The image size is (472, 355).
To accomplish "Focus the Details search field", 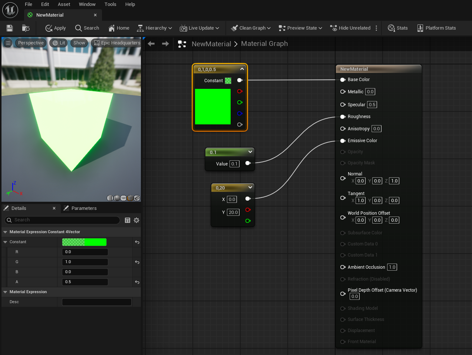I will [x=62, y=220].
